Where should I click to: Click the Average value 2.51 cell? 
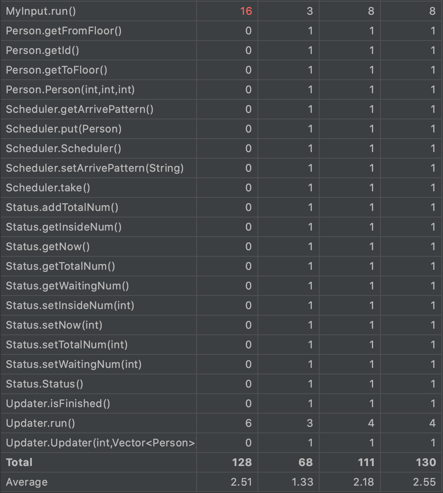click(x=241, y=482)
